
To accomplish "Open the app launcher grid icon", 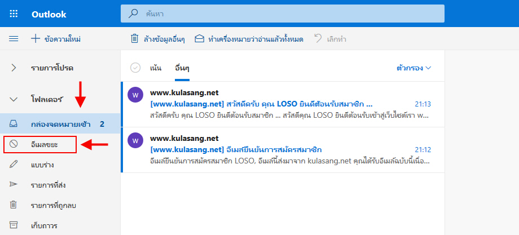I will point(14,14).
